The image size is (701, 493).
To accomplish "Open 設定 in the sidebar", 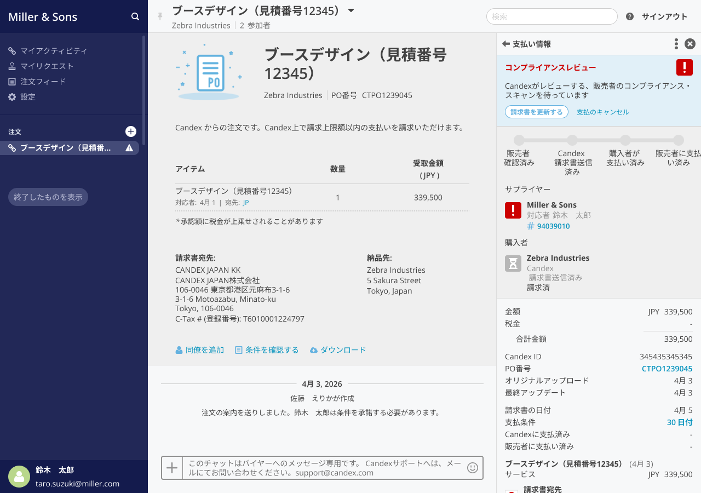I will pyautogui.click(x=27, y=97).
